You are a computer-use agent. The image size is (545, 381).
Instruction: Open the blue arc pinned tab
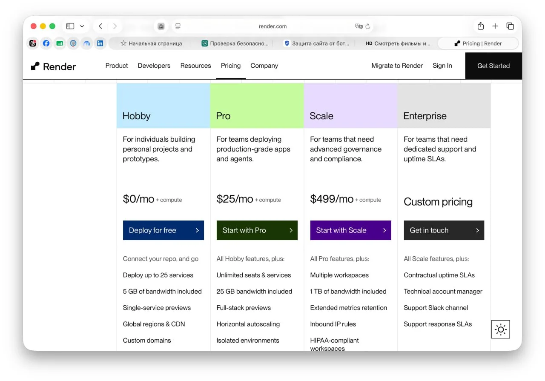87,43
